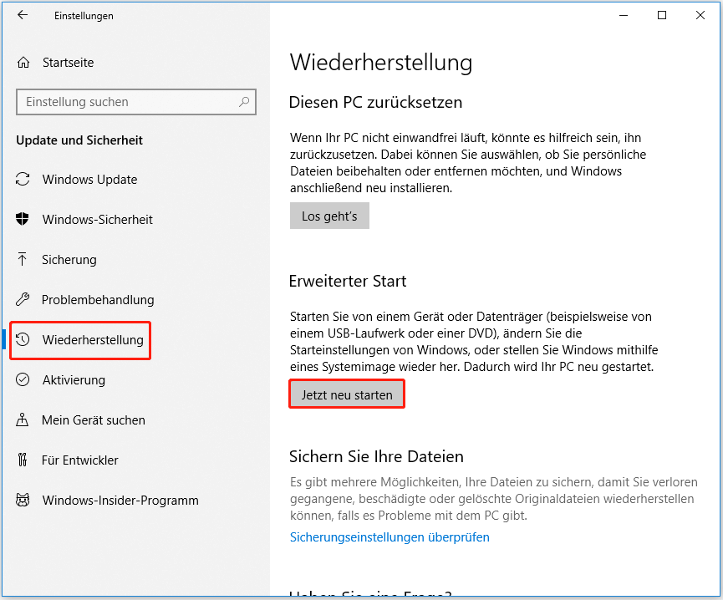This screenshot has height=600, width=723.
Task: Select the Windows-Insider-Programm icon
Action: pyautogui.click(x=23, y=500)
